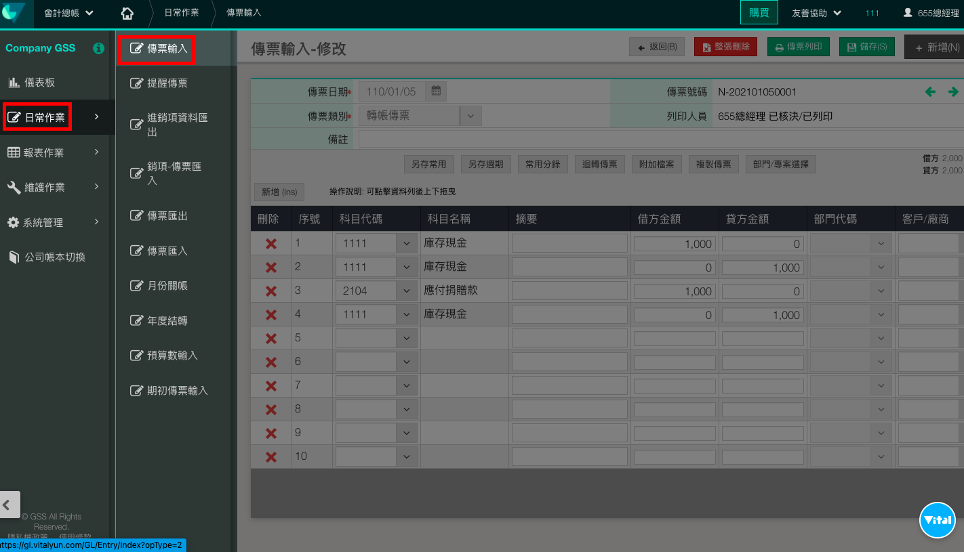Screen dimensions: 964x552
Task: Go to previous voucher with left arrow
Action: click(x=930, y=92)
